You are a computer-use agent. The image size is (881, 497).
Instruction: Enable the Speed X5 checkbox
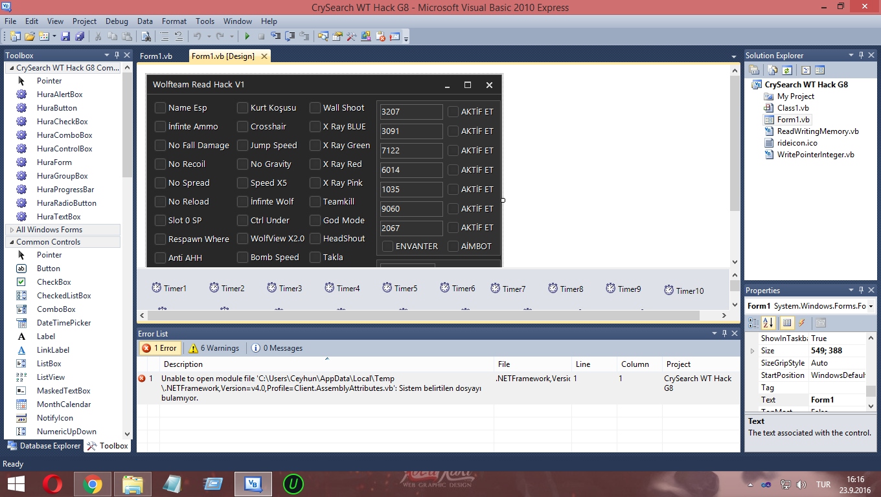tap(242, 182)
